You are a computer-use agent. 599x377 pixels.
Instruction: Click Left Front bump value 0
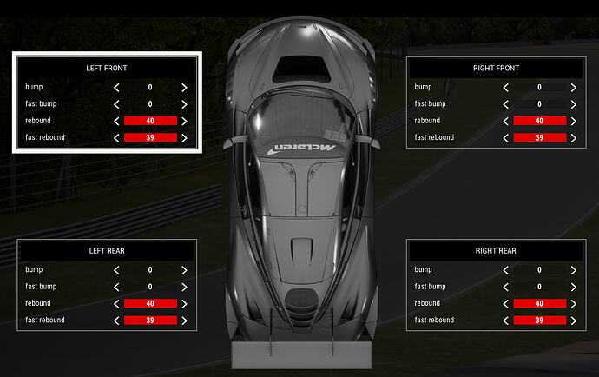150,88
